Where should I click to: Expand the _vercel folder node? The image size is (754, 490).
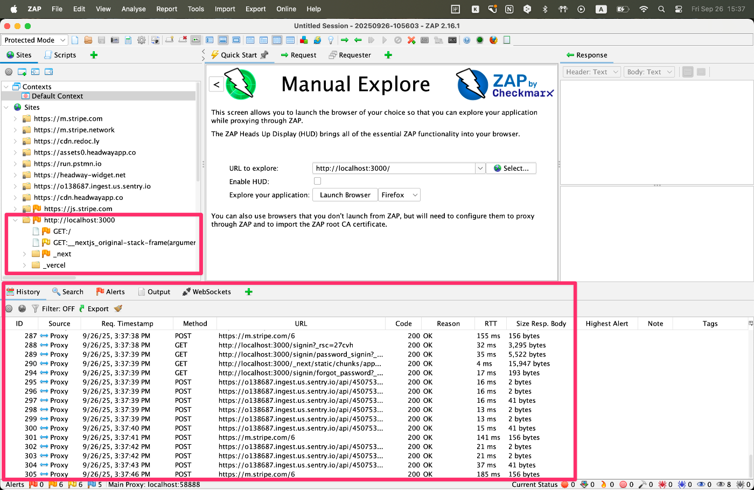tap(24, 265)
